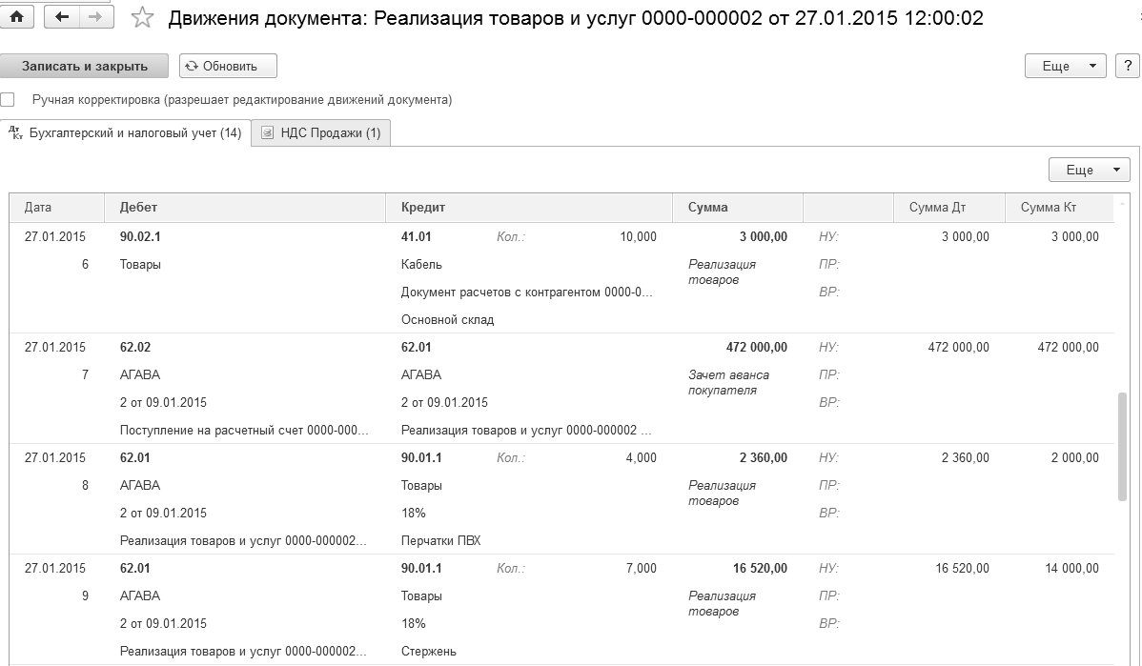1142x666 pixels.
Task: Go forward with the right arrow
Action: (94, 17)
